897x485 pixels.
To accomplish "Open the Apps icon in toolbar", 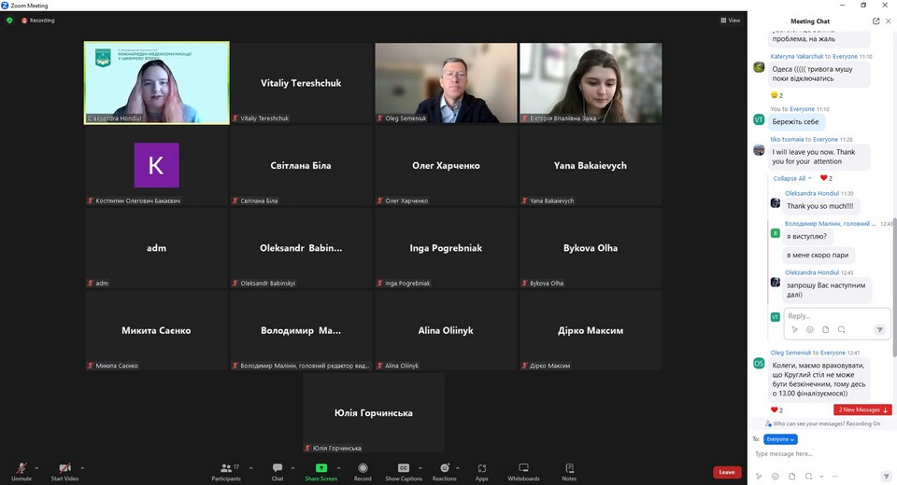I will [482, 469].
